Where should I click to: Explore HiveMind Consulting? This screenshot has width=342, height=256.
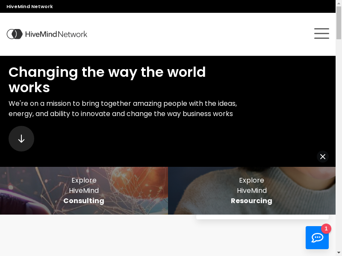(x=84, y=191)
